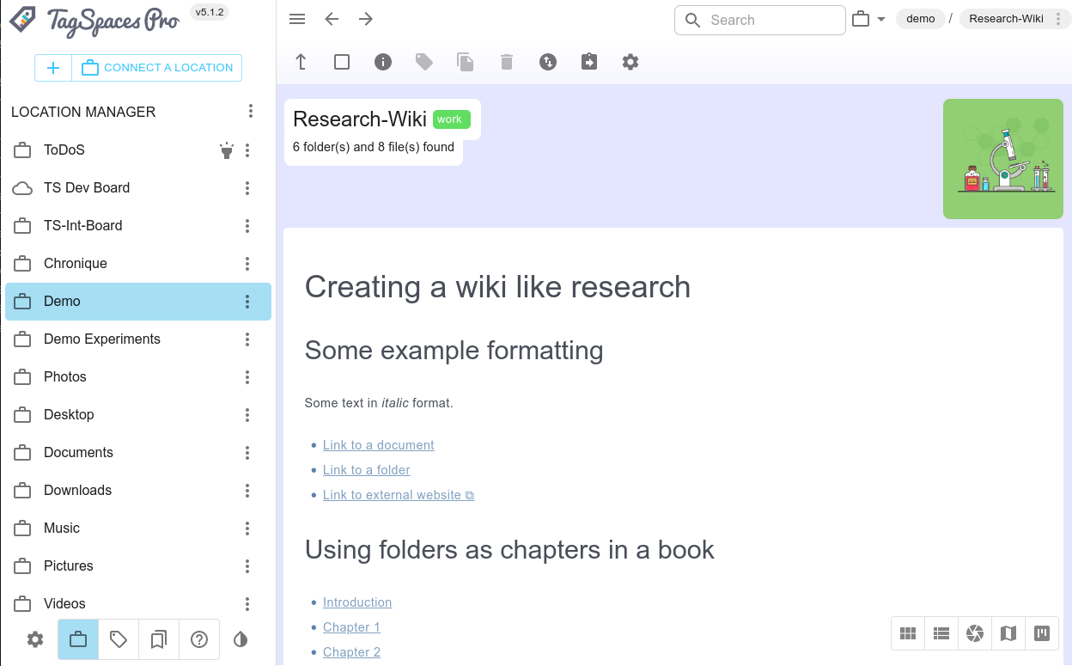Toggle select all files checkbox

point(342,62)
